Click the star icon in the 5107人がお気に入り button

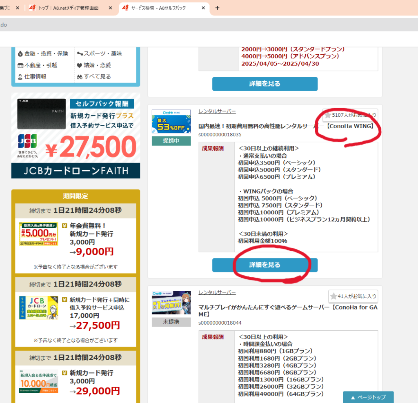(x=328, y=115)
